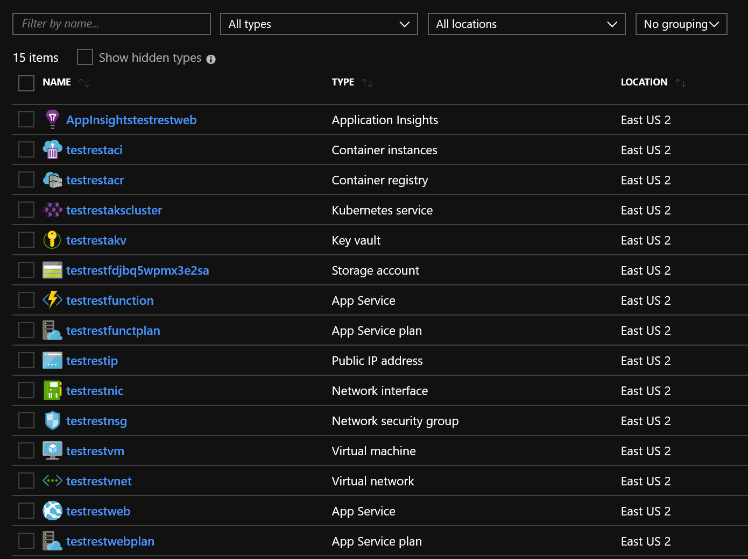748x559 pixels.
Task: Click the testrestfunctplan service plan icon
Action: pyautogui.click(x=52, y=330)
